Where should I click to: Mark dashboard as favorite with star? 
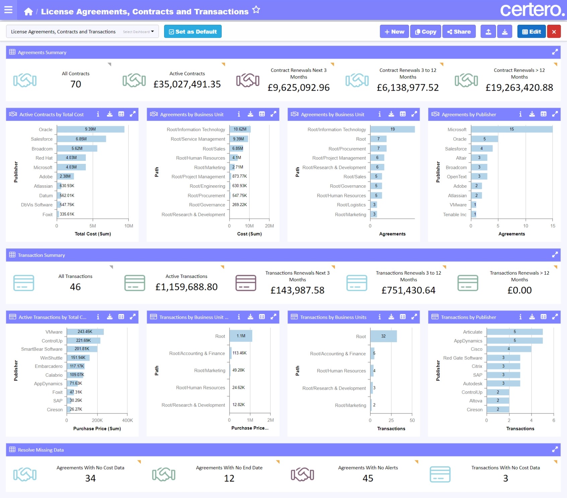click(x=256, y=10)
